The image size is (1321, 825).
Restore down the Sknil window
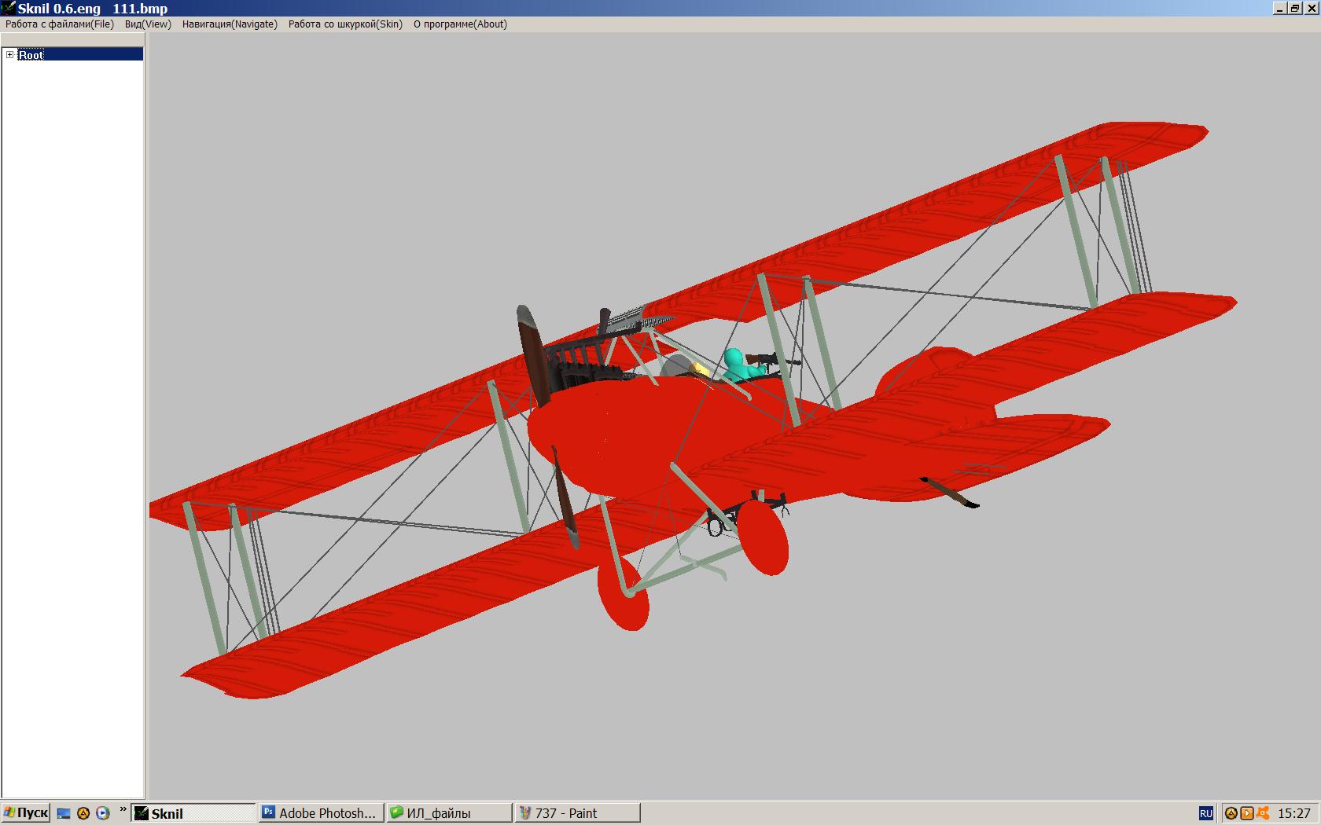pos(1294,9)
